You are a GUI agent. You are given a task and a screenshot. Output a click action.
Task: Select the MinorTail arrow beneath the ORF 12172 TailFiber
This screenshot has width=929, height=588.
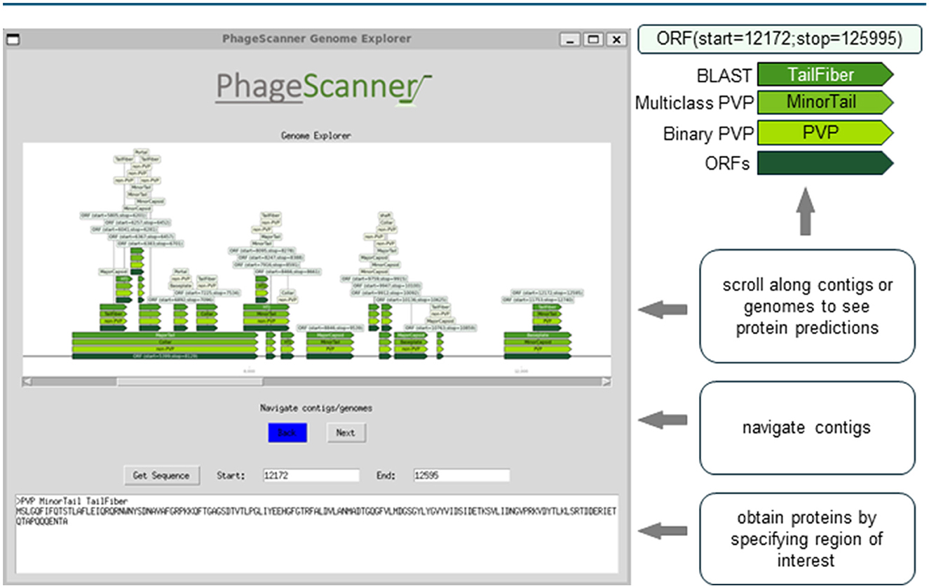pos(547,314)
